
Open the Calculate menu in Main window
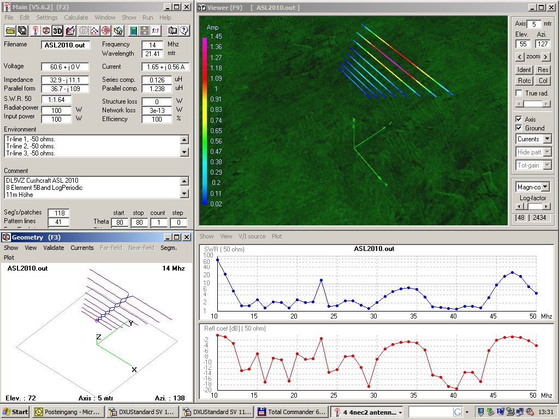76,17
